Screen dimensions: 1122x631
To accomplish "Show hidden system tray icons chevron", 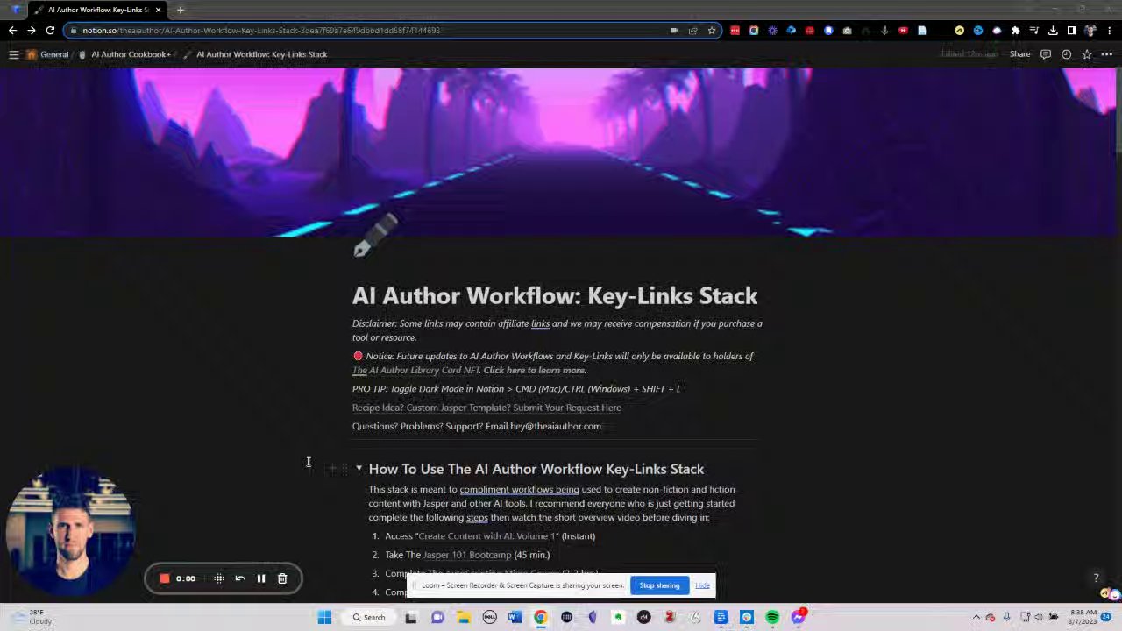I will (x=976, y=617).
